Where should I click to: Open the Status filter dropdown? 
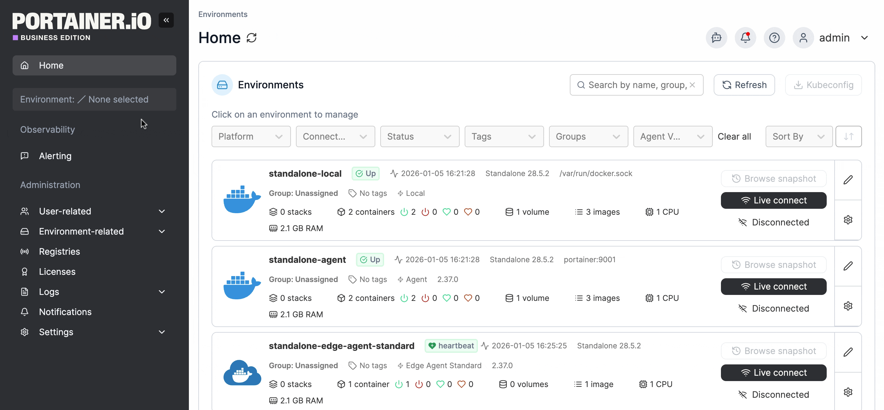point(419,136)
